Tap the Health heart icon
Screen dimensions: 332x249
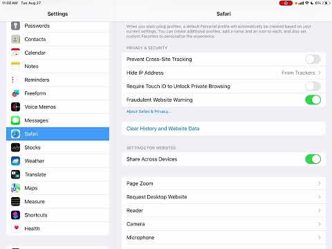click(x=15, y=228)
